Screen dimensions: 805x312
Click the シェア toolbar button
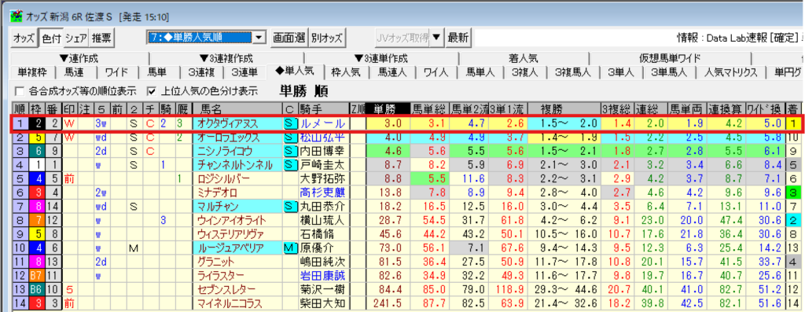click(x=76, y=38)
